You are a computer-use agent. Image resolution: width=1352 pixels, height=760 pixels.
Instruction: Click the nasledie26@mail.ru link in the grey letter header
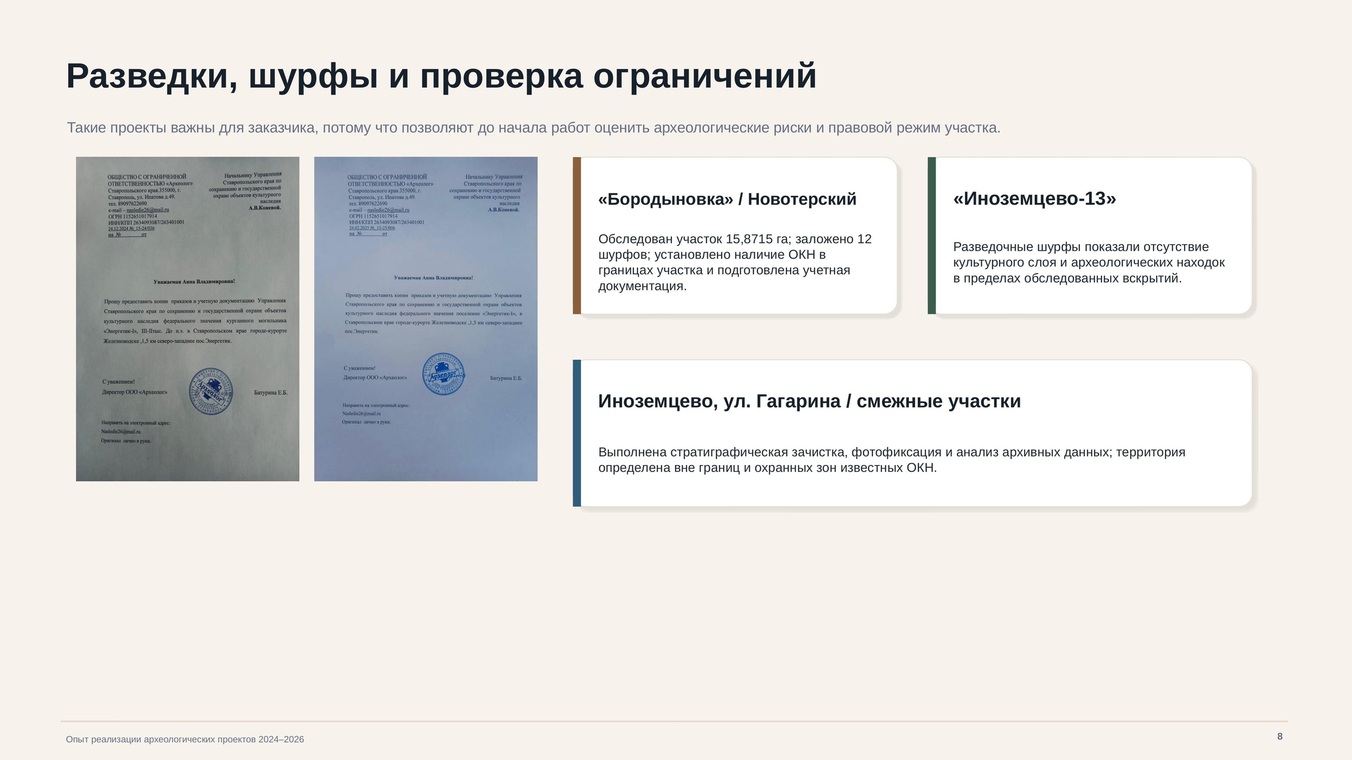[148, 210]
